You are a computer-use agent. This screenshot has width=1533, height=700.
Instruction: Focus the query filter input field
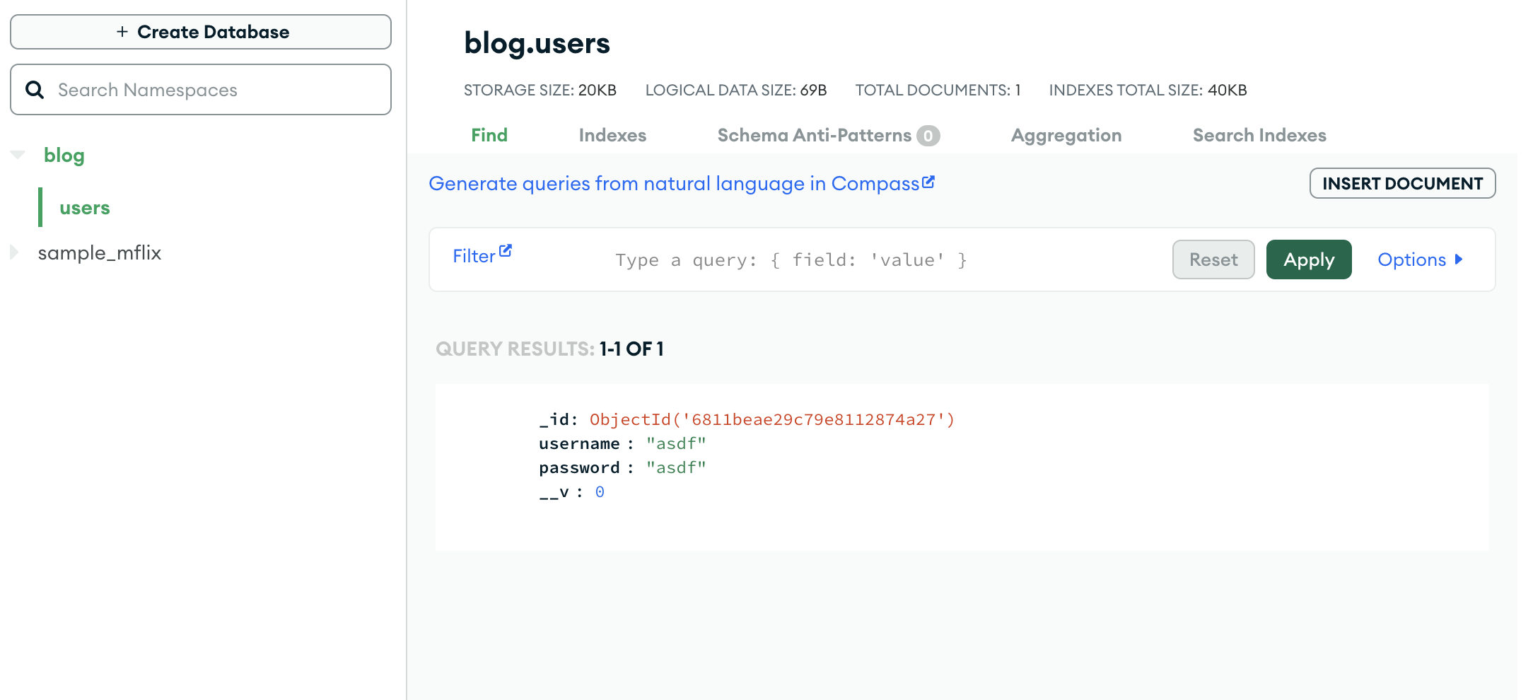[884, 260]
